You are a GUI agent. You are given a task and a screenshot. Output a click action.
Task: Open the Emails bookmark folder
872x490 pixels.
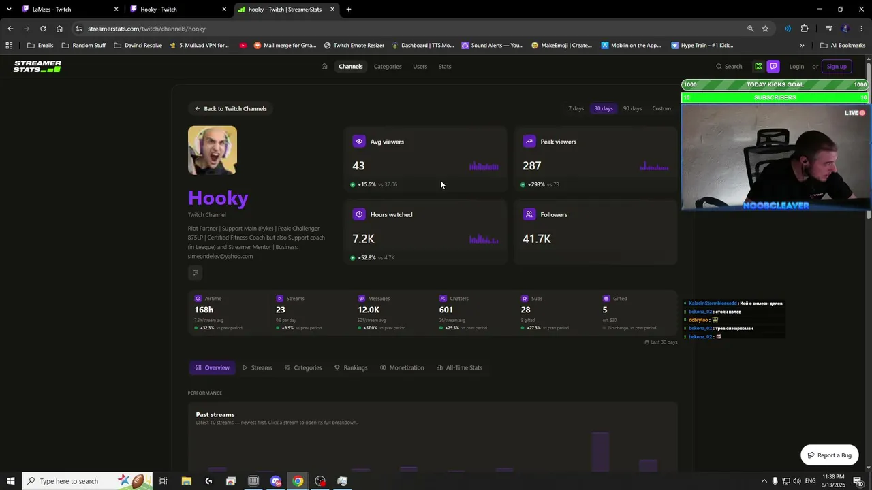point(40,46)
